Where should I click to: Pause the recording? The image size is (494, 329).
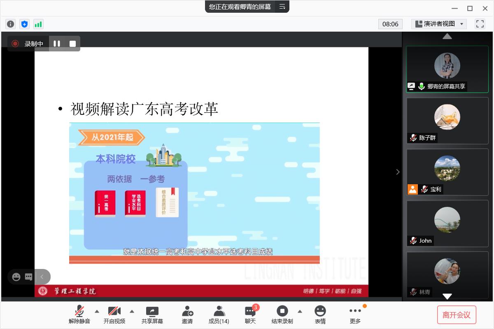point(57,44)
